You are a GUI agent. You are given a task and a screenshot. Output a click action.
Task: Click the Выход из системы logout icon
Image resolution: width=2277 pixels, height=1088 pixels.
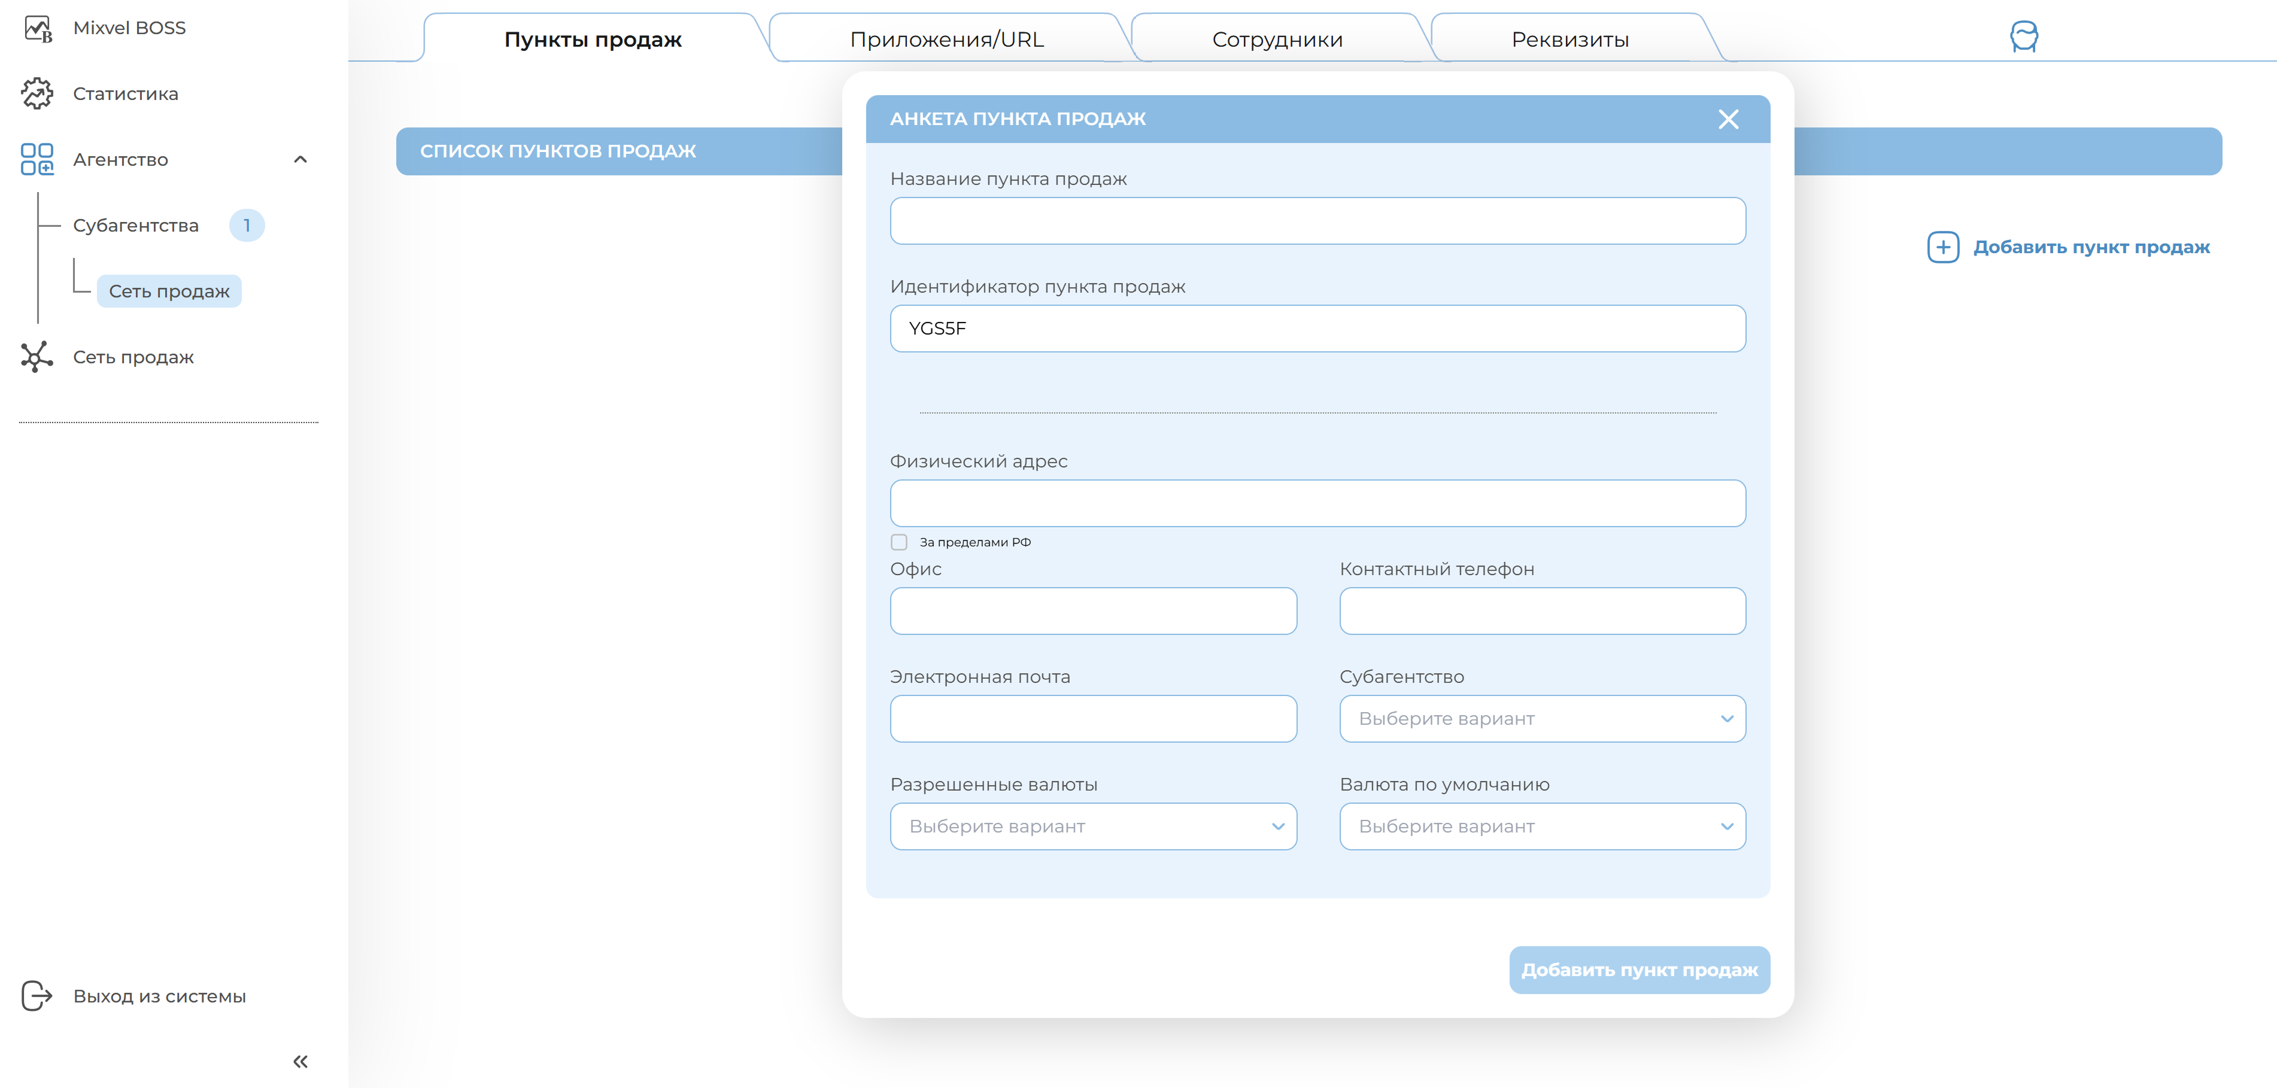pos(37,995)
